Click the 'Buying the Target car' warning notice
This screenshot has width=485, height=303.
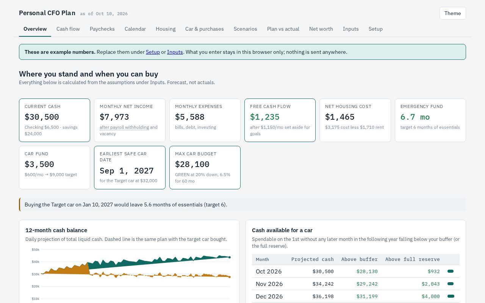click(x=242, y=205)
